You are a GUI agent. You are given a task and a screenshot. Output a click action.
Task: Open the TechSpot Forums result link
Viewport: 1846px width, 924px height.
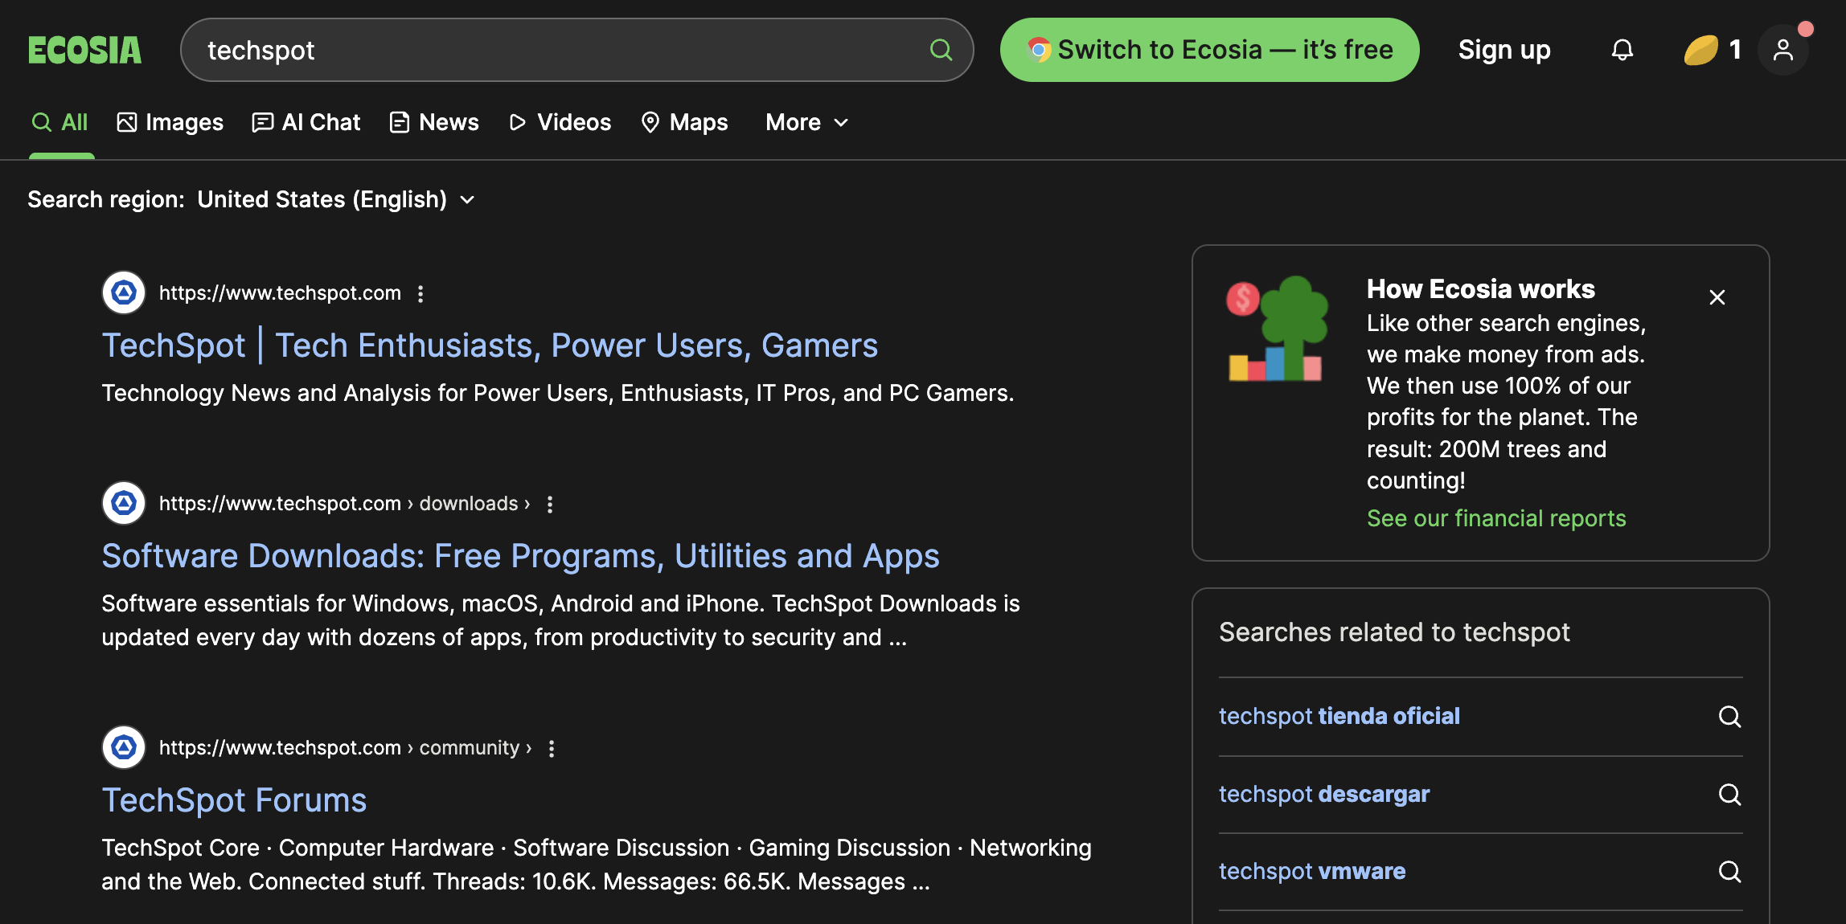click(x=234, y=800)
